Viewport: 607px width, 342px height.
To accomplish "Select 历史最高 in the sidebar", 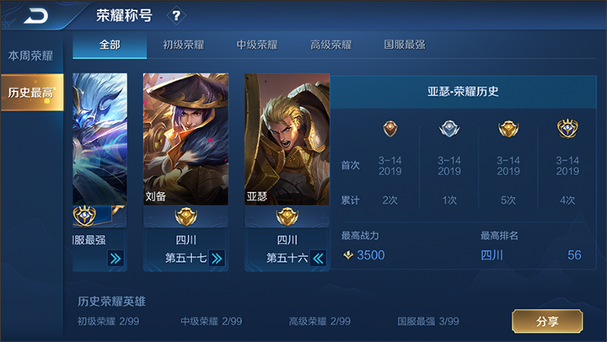I will click(x=32, y=92).
